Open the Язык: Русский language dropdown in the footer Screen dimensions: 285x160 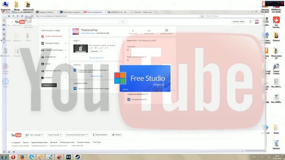(x=34, y=135)
